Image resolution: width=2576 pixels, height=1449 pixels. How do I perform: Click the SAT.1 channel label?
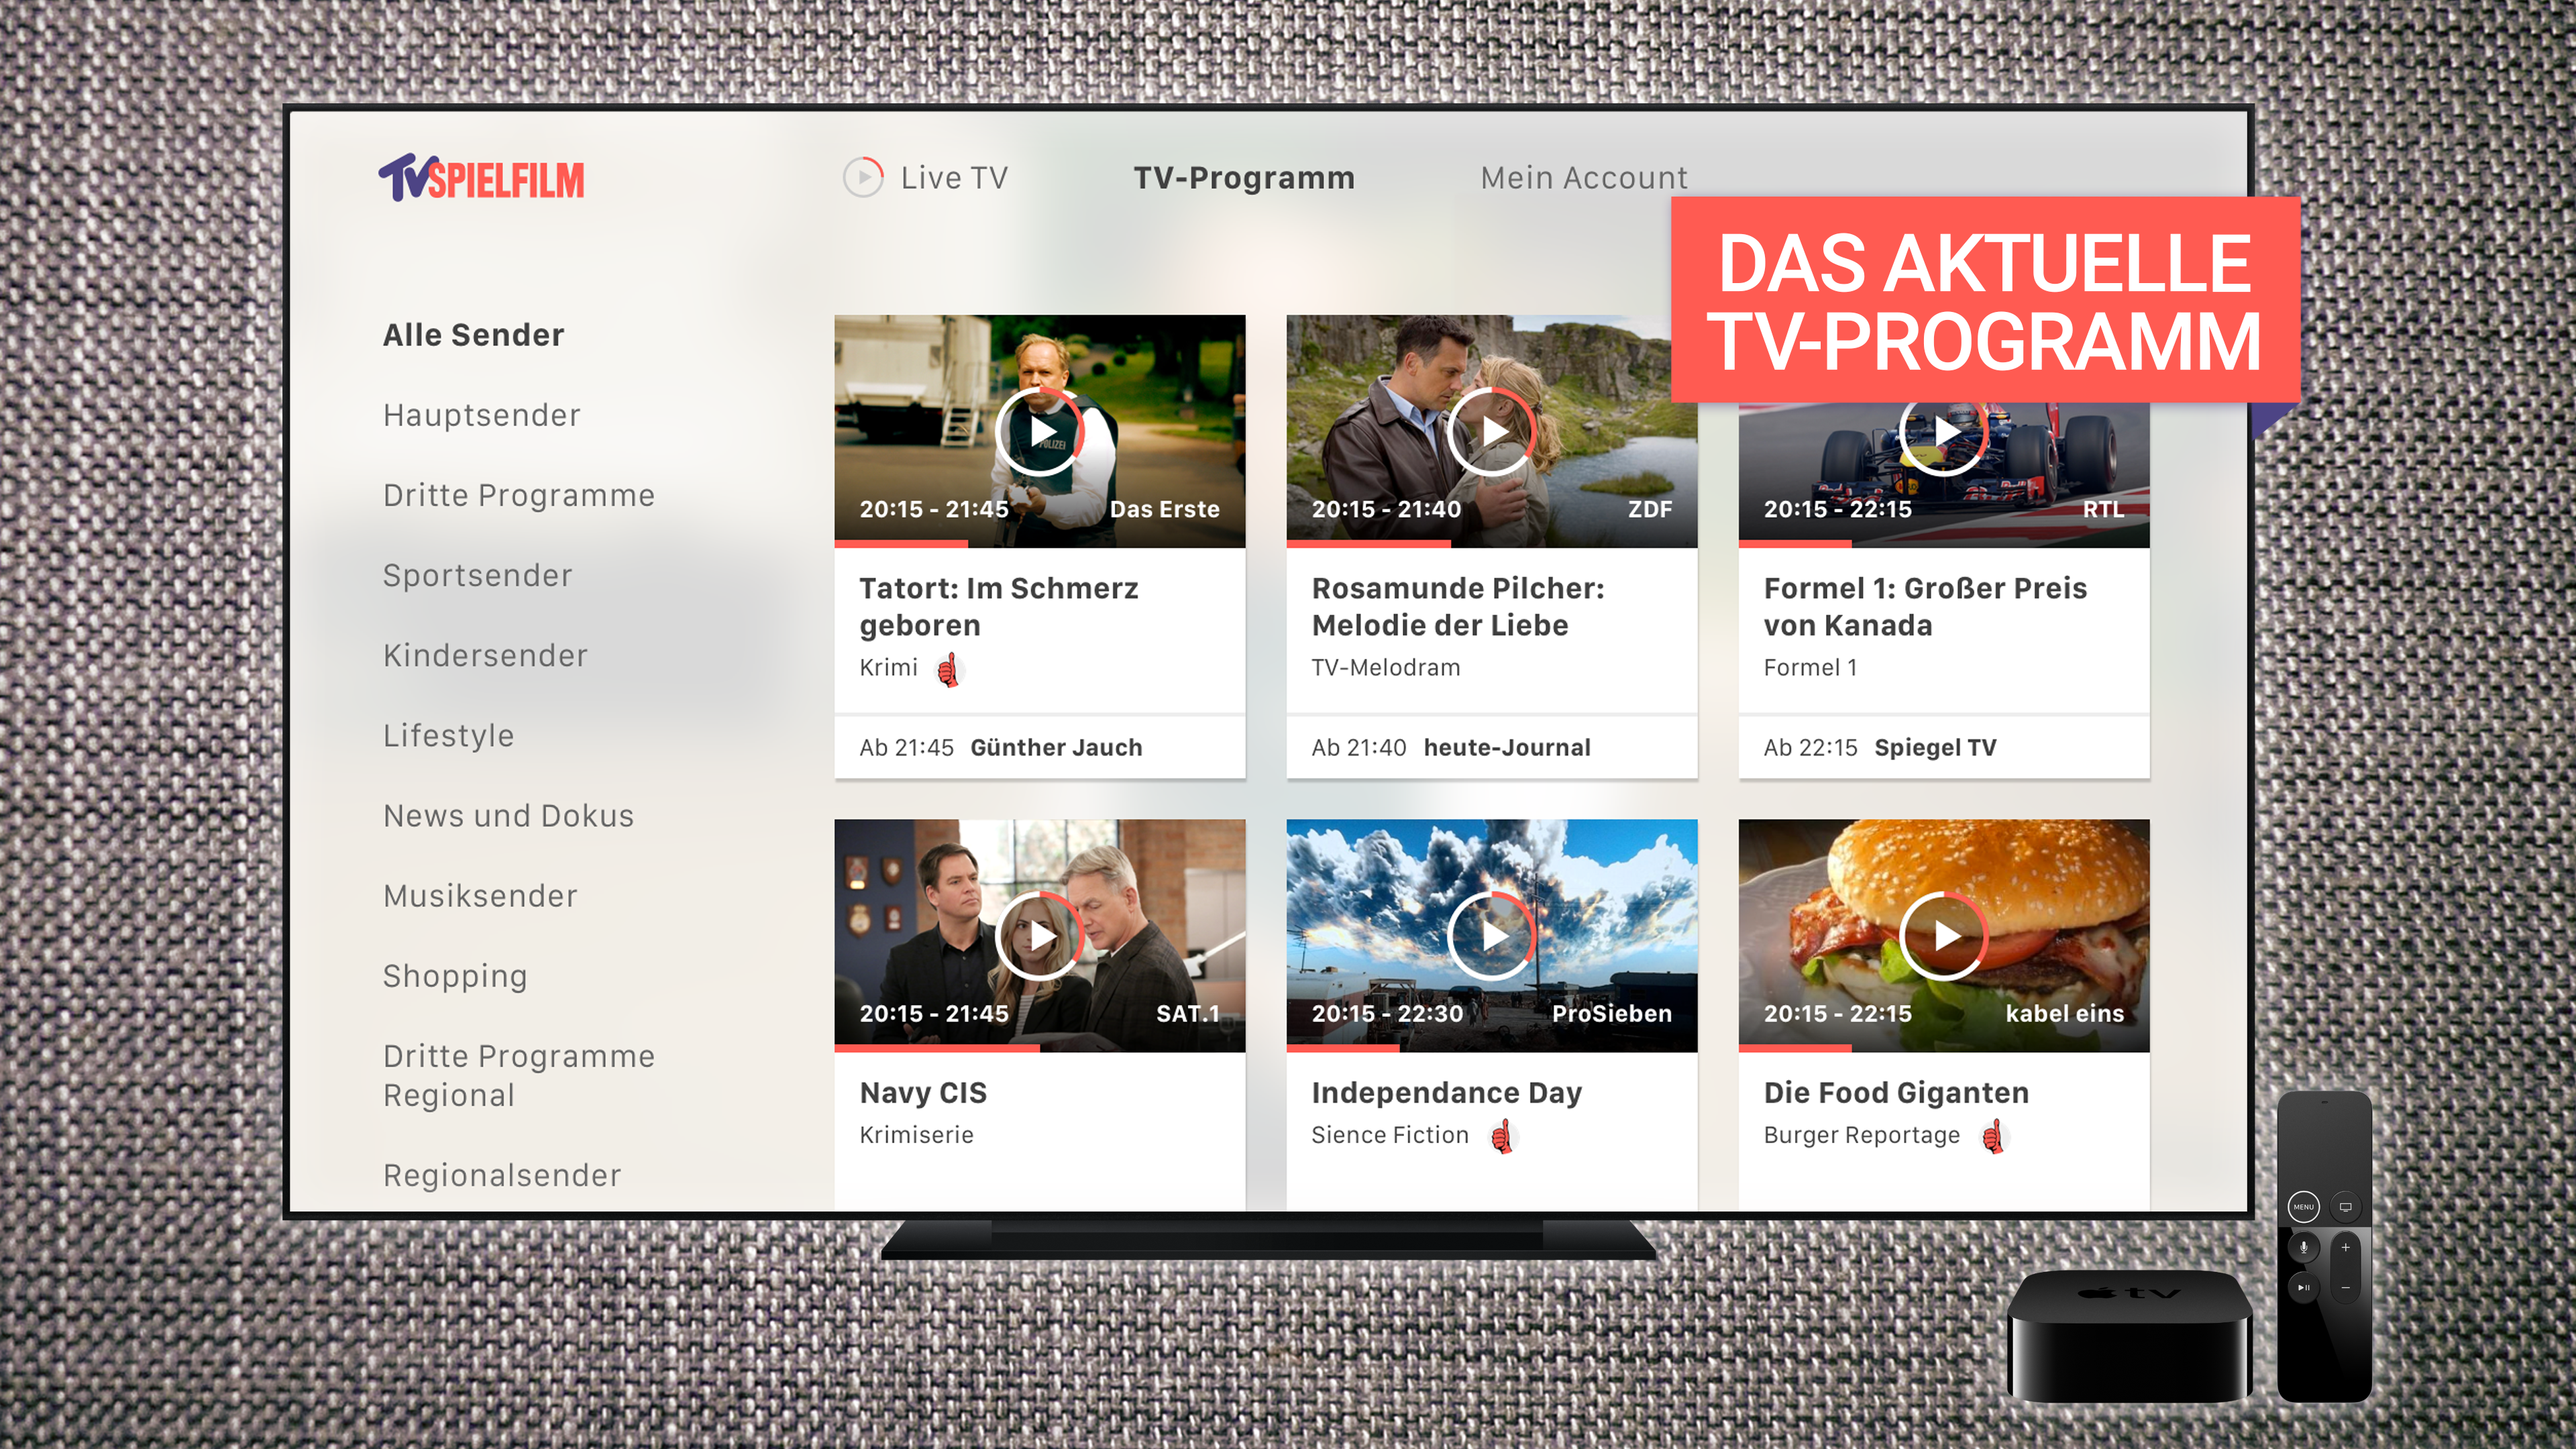tap(1188, 1013)
